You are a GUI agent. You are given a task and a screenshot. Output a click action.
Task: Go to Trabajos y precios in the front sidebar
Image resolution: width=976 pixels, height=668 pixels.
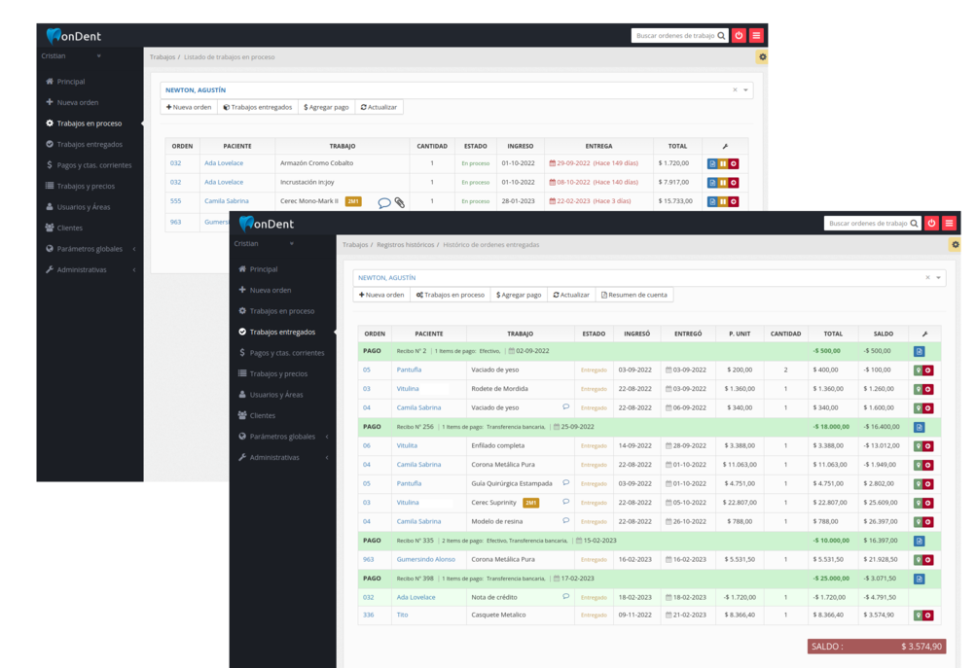tap(277, 374)
